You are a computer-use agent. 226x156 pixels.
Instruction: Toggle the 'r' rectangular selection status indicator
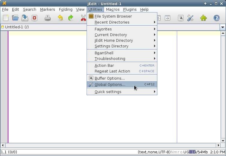(178, 152)
